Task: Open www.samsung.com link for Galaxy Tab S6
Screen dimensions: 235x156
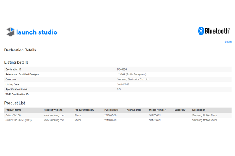Action: (x=54, y=115)
